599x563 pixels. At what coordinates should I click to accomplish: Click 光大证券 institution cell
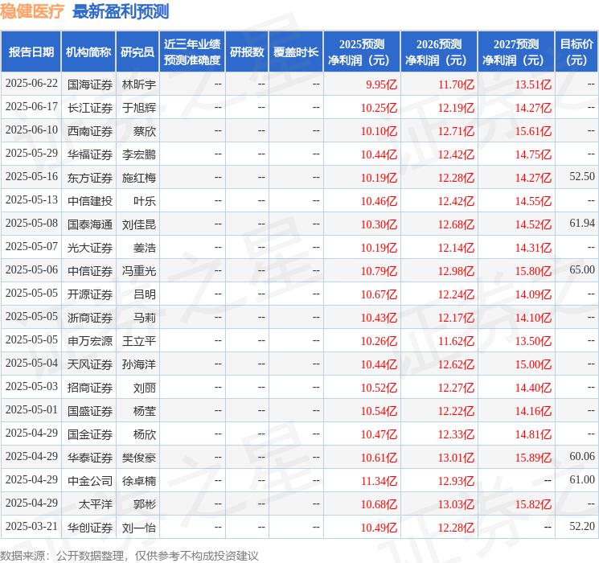[x=90, y=247]
